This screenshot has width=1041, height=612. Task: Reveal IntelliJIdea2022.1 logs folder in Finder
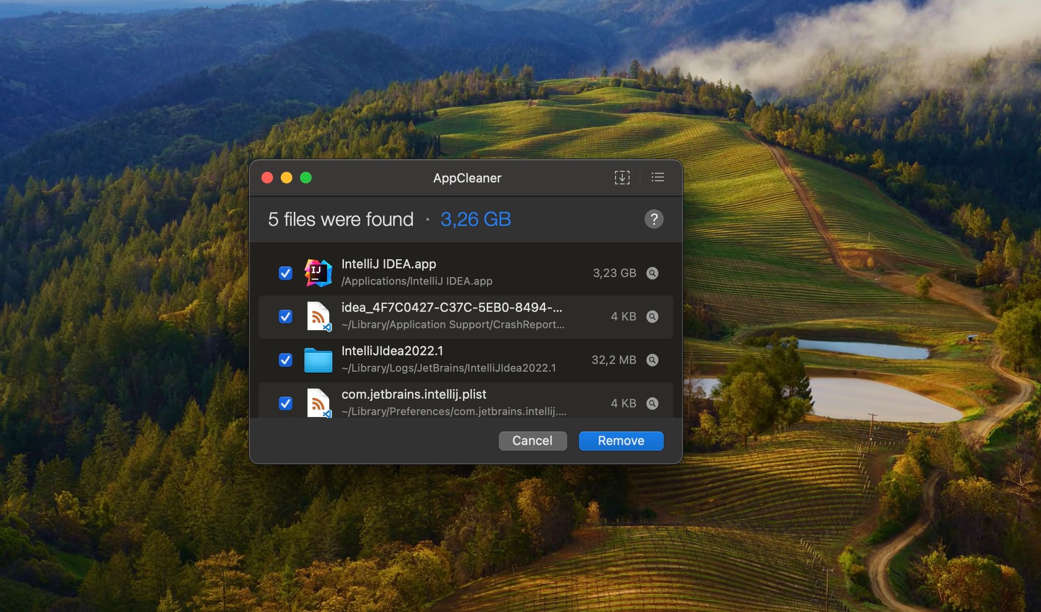(x=652, y=360)
